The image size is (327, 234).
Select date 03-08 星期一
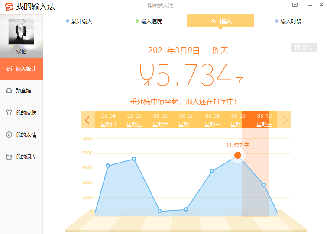[212, 120]
